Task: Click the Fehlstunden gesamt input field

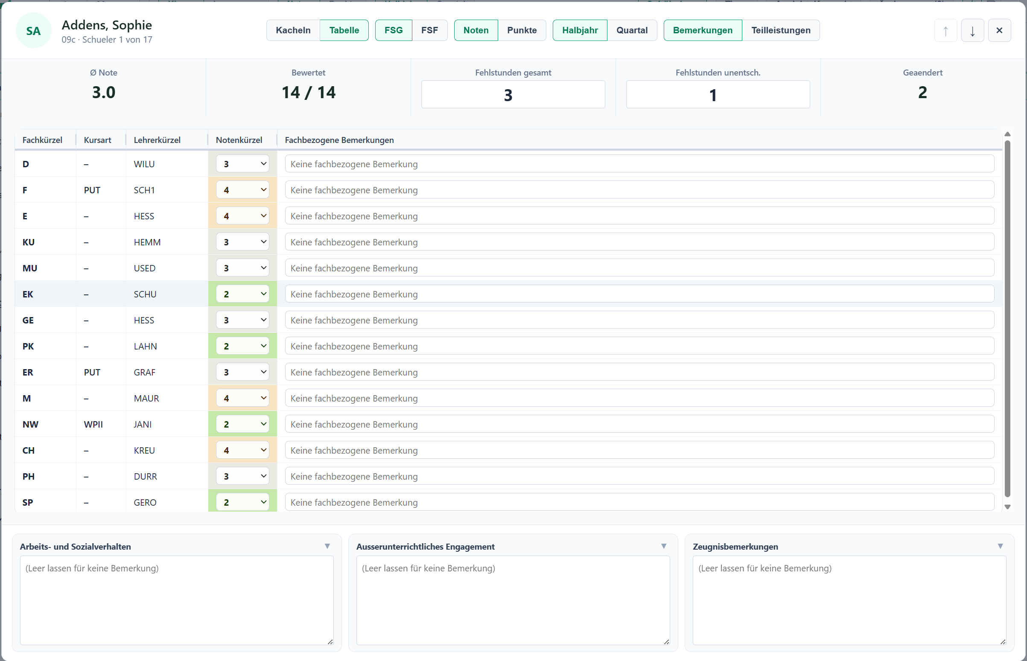Action: click(x=513, y=94)
